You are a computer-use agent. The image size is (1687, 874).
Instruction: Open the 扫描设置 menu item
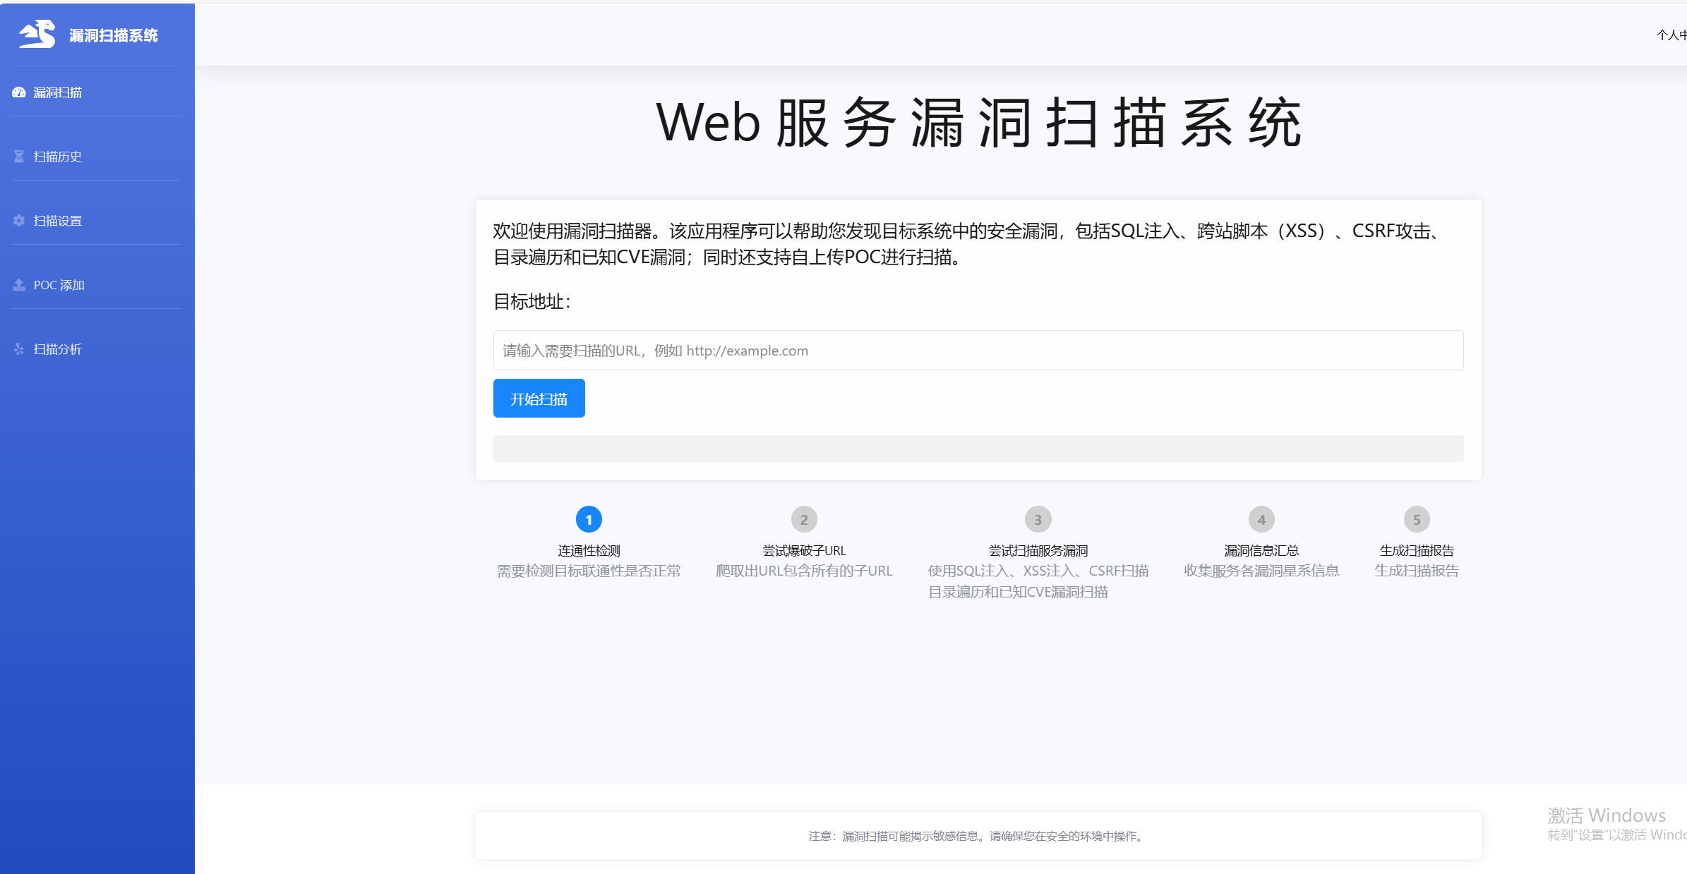58,221
